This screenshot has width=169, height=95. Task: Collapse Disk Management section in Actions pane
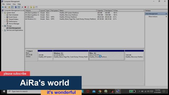(166, 14)
